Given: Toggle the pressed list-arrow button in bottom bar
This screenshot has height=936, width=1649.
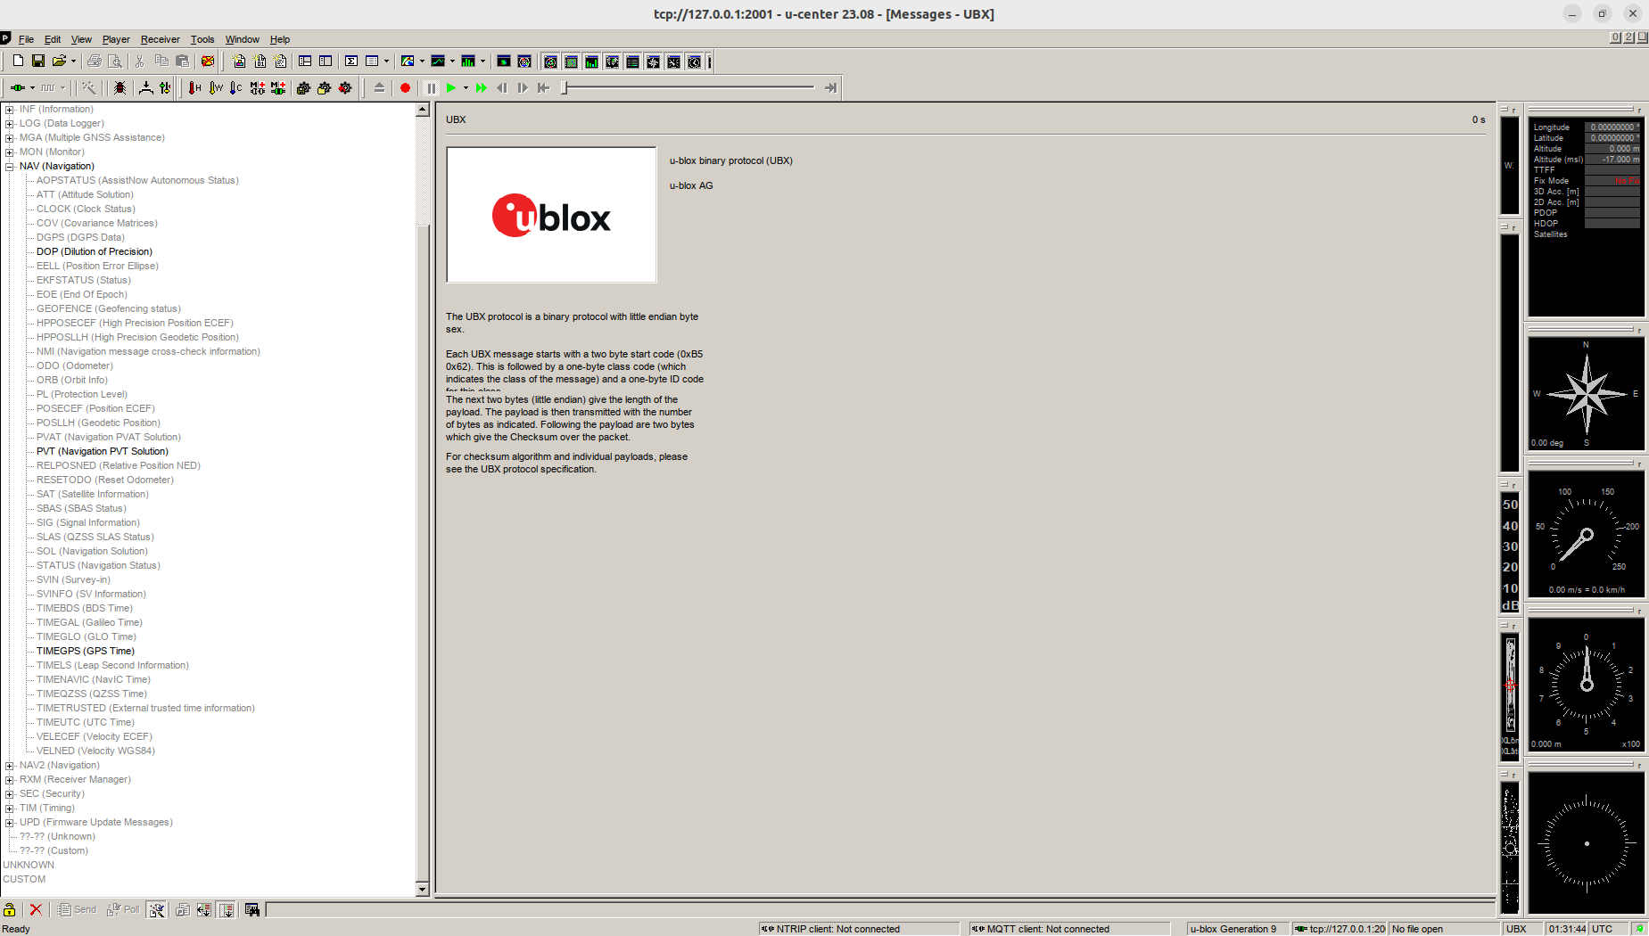Looking at the screenshot, I should pos(227,909).
